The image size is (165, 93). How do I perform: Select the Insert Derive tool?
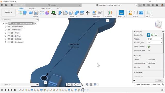(x=130, y=13)
